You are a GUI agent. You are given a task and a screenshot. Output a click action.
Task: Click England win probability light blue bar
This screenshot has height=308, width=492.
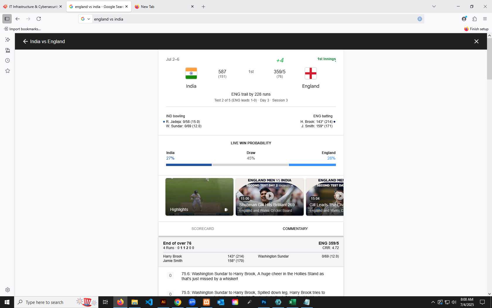point(312,165)
